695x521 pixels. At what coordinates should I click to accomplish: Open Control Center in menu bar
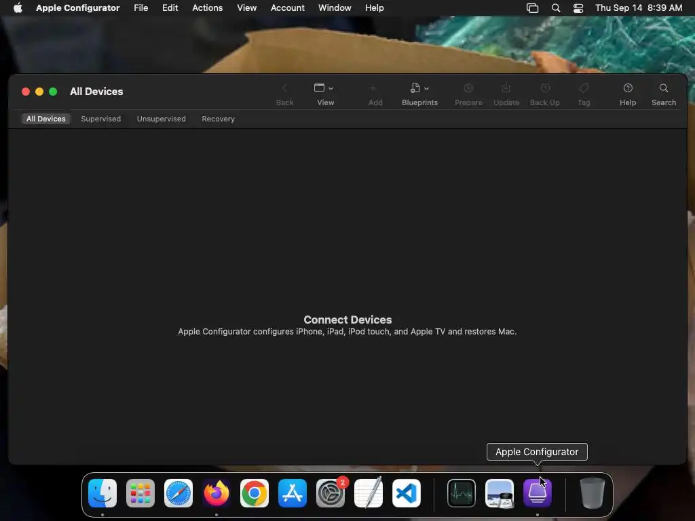point(578,8)
